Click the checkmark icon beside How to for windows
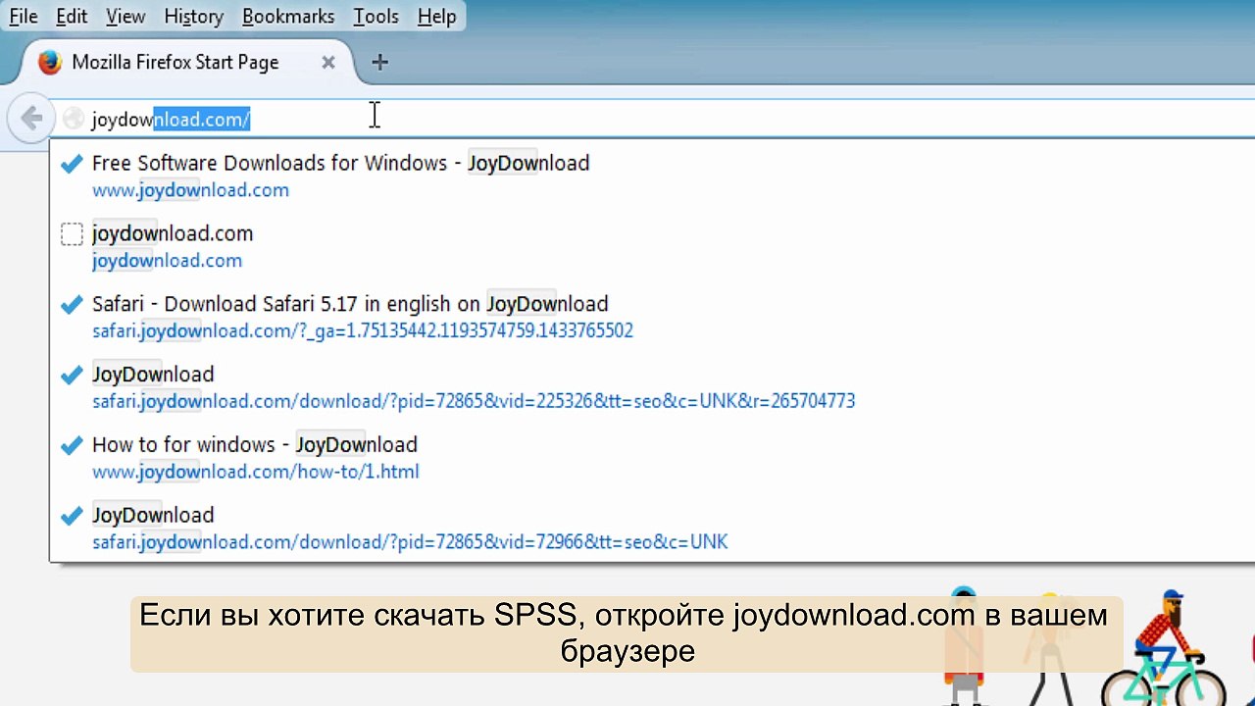 tap(72, 446)
